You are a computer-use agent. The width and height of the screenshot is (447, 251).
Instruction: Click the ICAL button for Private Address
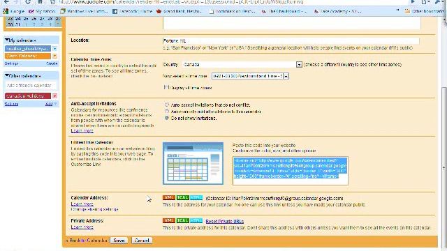(182, 220)
